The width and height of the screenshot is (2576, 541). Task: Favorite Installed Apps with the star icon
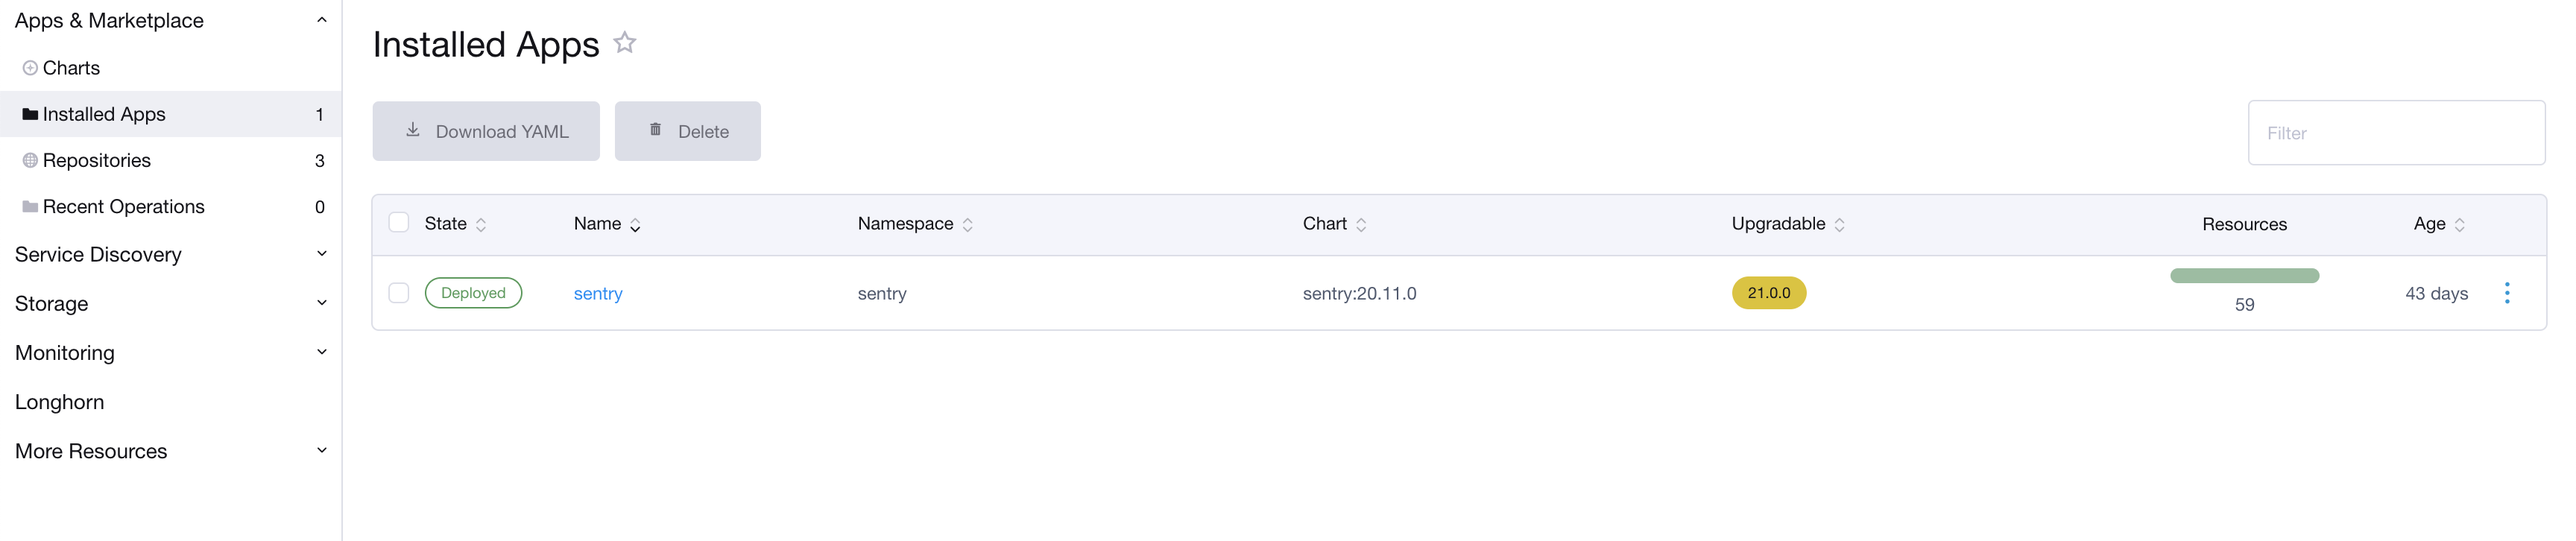coord(624,43)
